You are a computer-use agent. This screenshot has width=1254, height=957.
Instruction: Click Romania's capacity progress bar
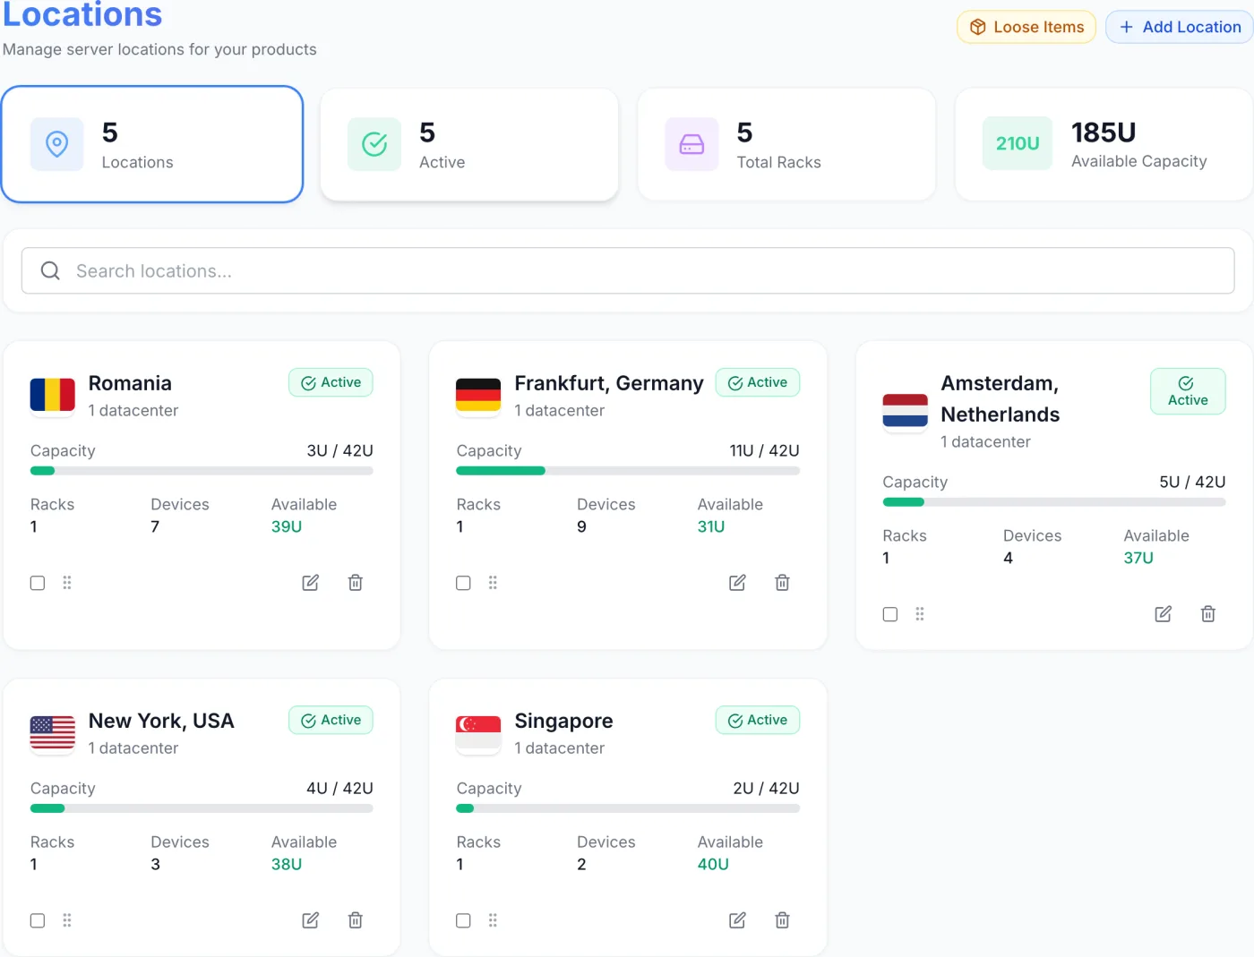202,471
